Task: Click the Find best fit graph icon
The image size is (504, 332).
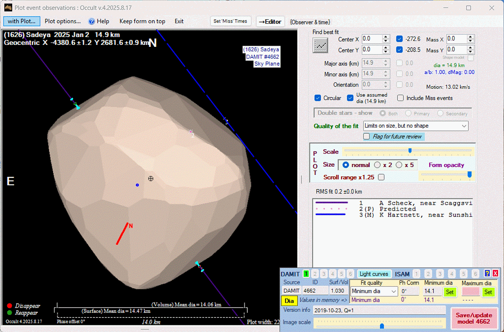Action: pyautogui.click(x=320, y=45)
